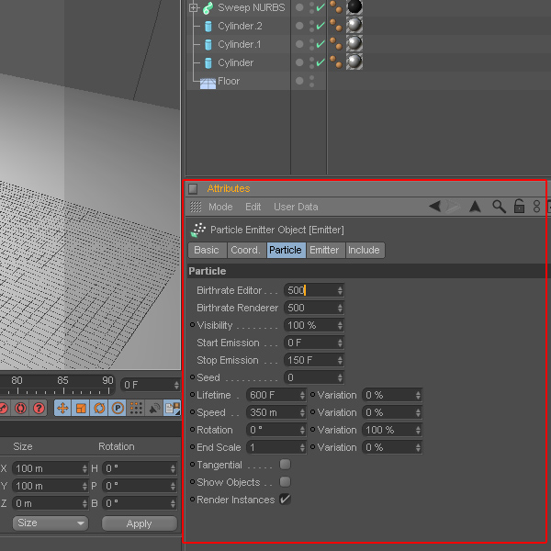551x551 pixels.
Task: Go forward with the Attributes right arrow
Action: pyautogui.click(x=453, y=207)
